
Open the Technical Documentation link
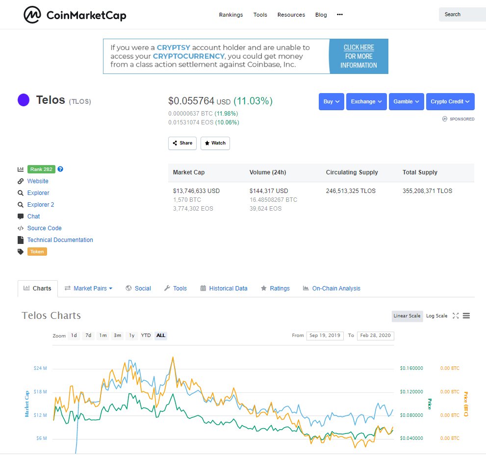click(x=60, y=240)
